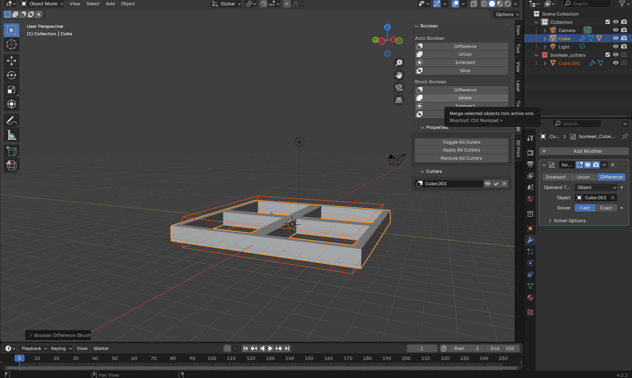Image resolution: width=632 pixels, height=378 pixels.
Task: Open the Texture properties checker icon
Action: click(x=530, y=312)
